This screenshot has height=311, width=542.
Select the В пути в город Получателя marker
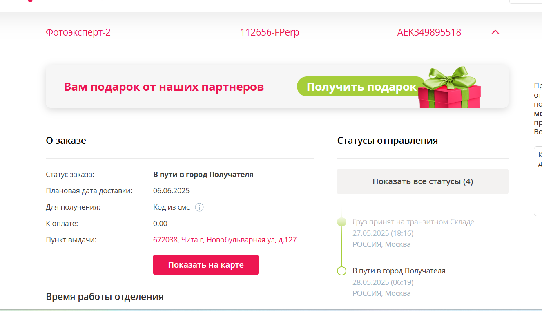pyautogui.click(x=341, y=271)
